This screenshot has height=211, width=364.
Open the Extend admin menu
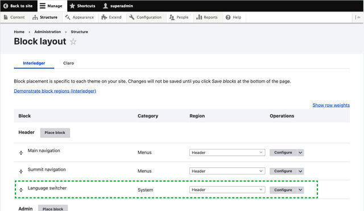[x=111, y=17]
